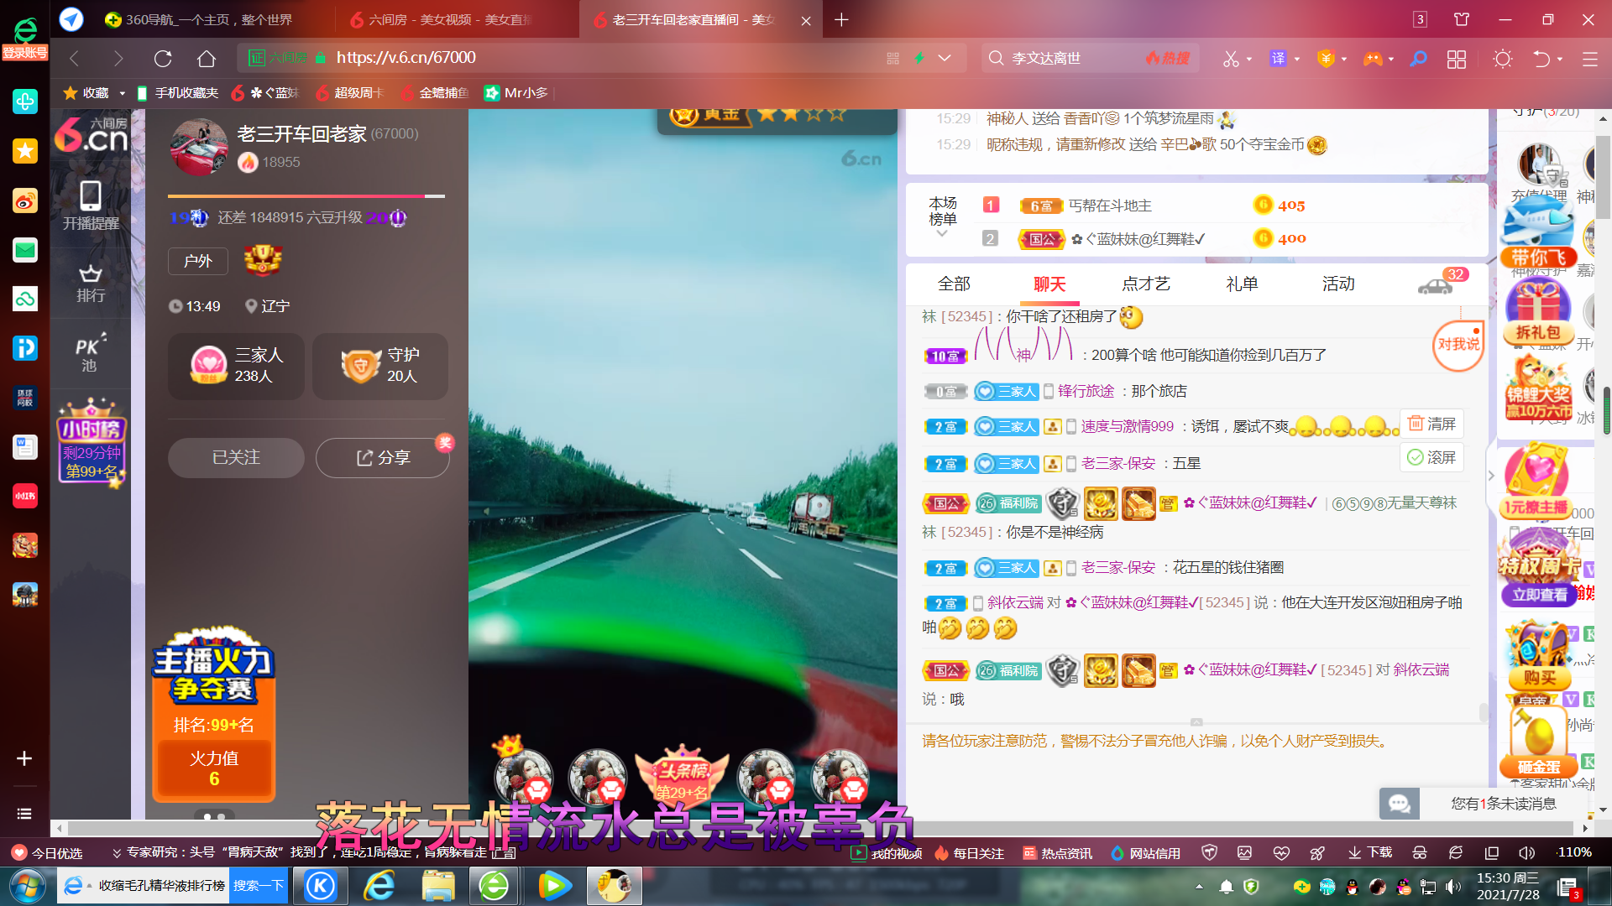Expand 本场榜单 ranking list chevron

click(942, 234)
